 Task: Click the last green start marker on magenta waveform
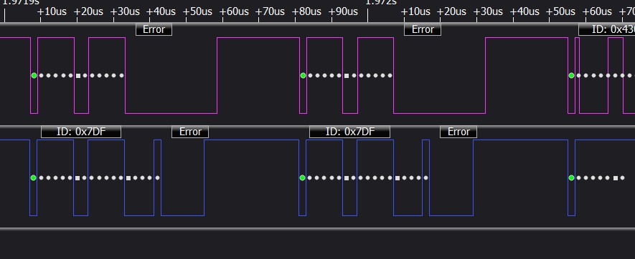pos(571,76)
